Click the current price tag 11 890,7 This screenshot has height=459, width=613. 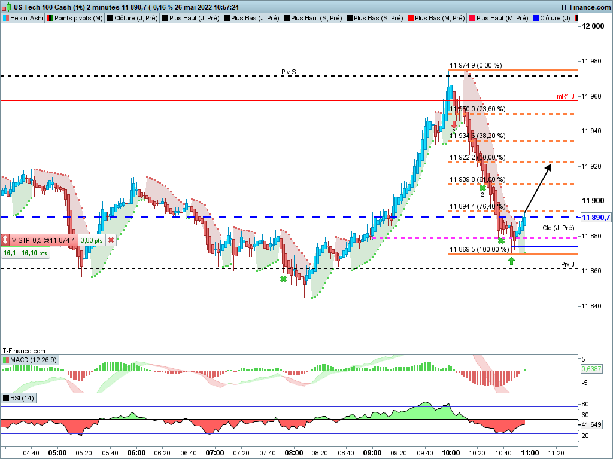click(596, 218)
